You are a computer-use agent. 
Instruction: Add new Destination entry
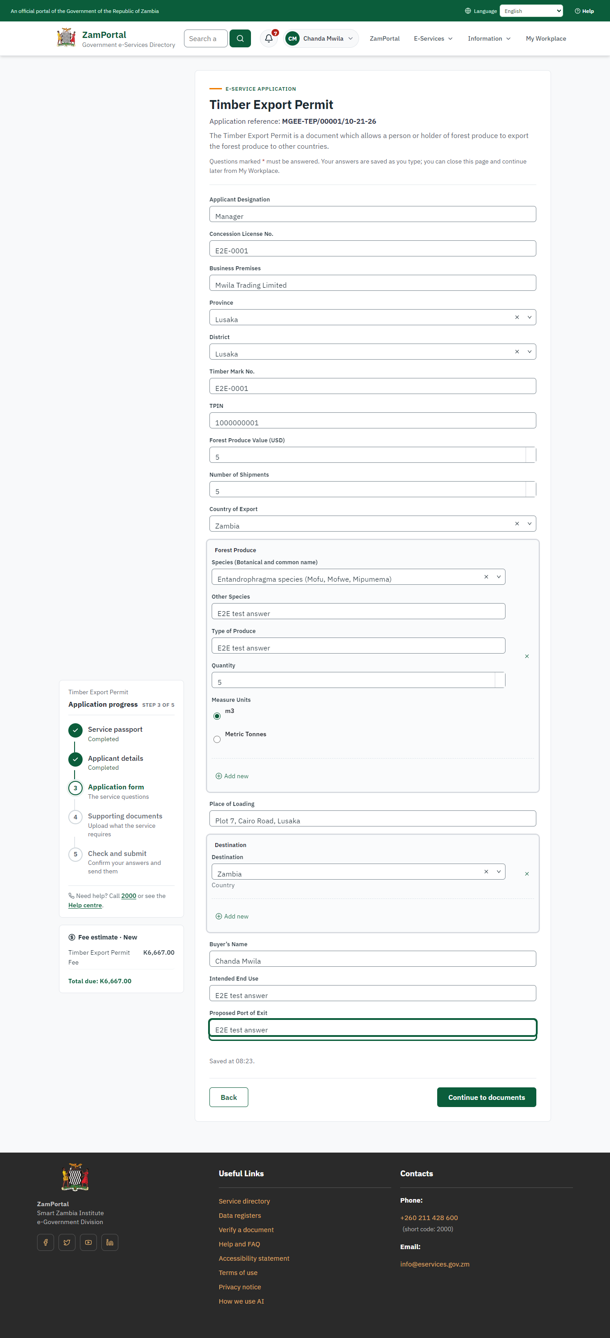point(232,916)
